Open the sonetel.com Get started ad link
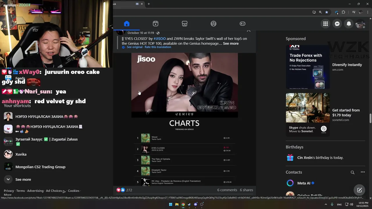 [346, 115]
